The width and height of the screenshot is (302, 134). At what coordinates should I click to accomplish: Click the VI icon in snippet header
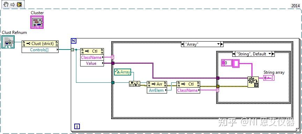point(19,5)
